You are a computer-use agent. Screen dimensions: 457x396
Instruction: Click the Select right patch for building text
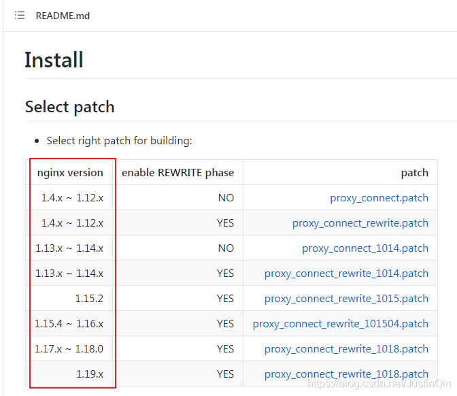point(119,141)
